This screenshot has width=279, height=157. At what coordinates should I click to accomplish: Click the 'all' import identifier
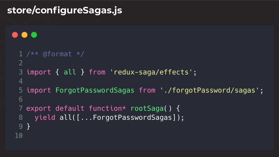[x=70, y=72]
